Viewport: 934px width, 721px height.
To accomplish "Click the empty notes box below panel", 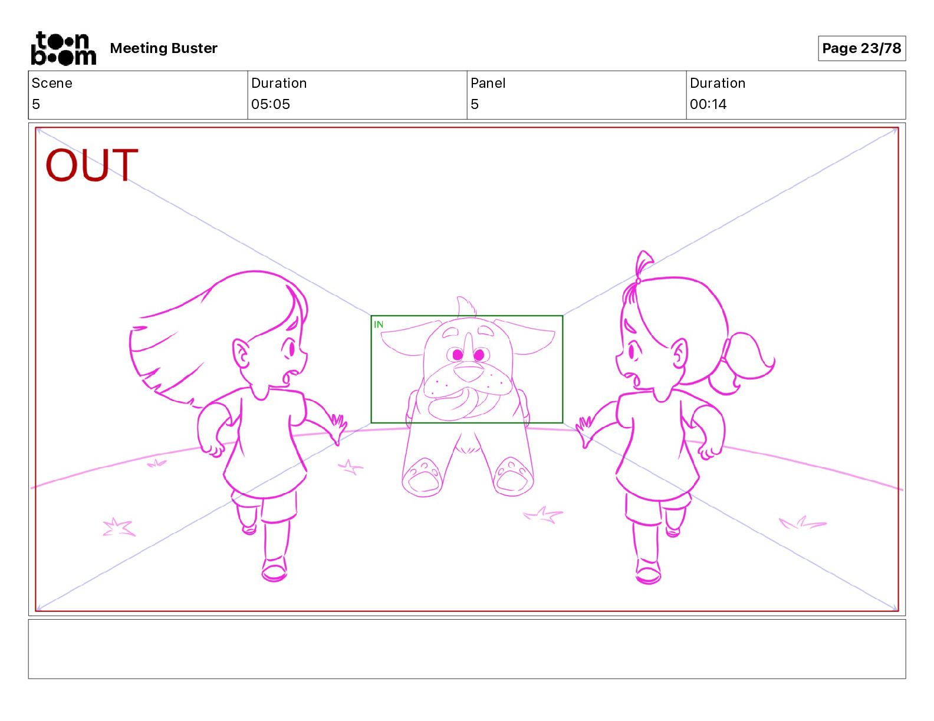I will point(467,649).
